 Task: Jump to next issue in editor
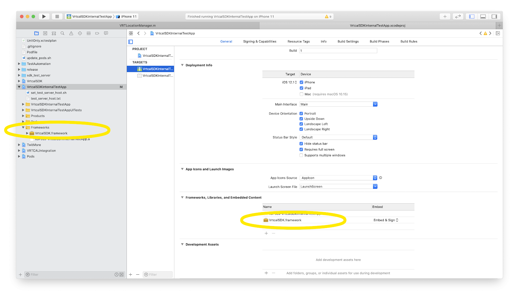click(x=490, y=33)
